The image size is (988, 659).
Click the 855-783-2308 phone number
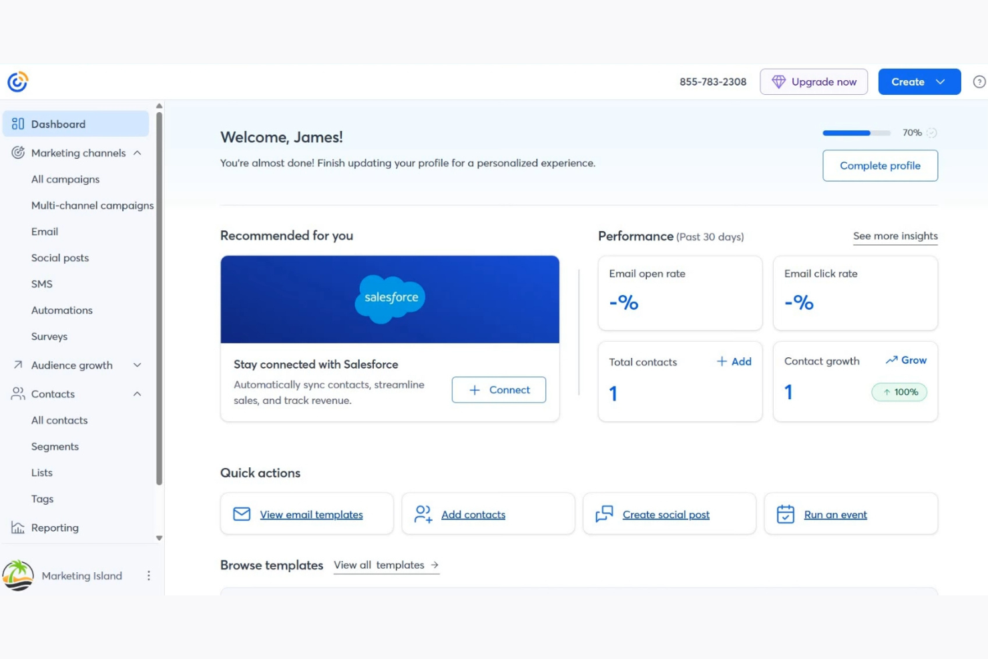713,81
